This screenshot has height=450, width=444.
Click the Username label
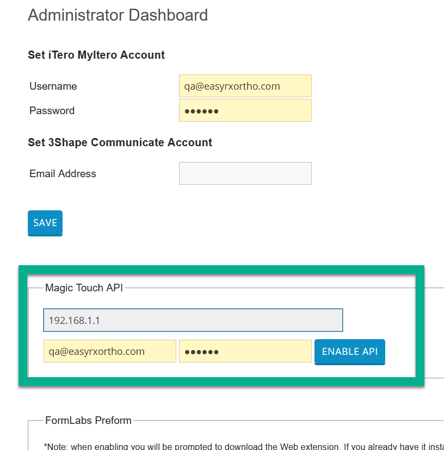53,86
